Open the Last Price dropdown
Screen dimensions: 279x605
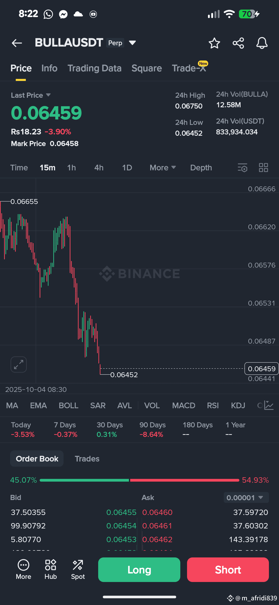pos(31,95)
